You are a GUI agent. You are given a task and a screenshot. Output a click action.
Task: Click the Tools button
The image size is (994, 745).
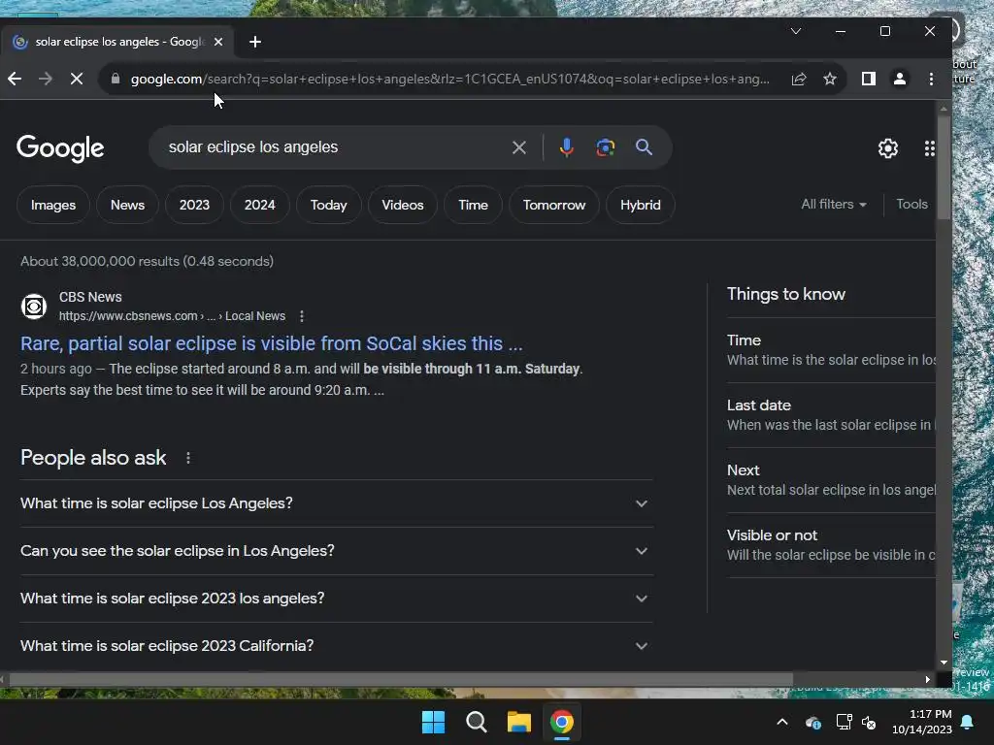(x=911, y=205)
